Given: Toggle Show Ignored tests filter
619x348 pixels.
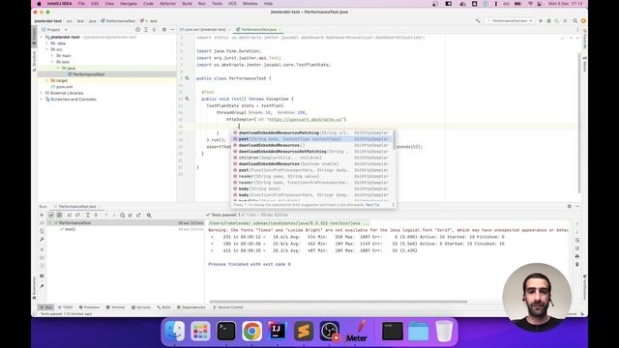Looking at the screenshot, I should (x=59, y=215).
